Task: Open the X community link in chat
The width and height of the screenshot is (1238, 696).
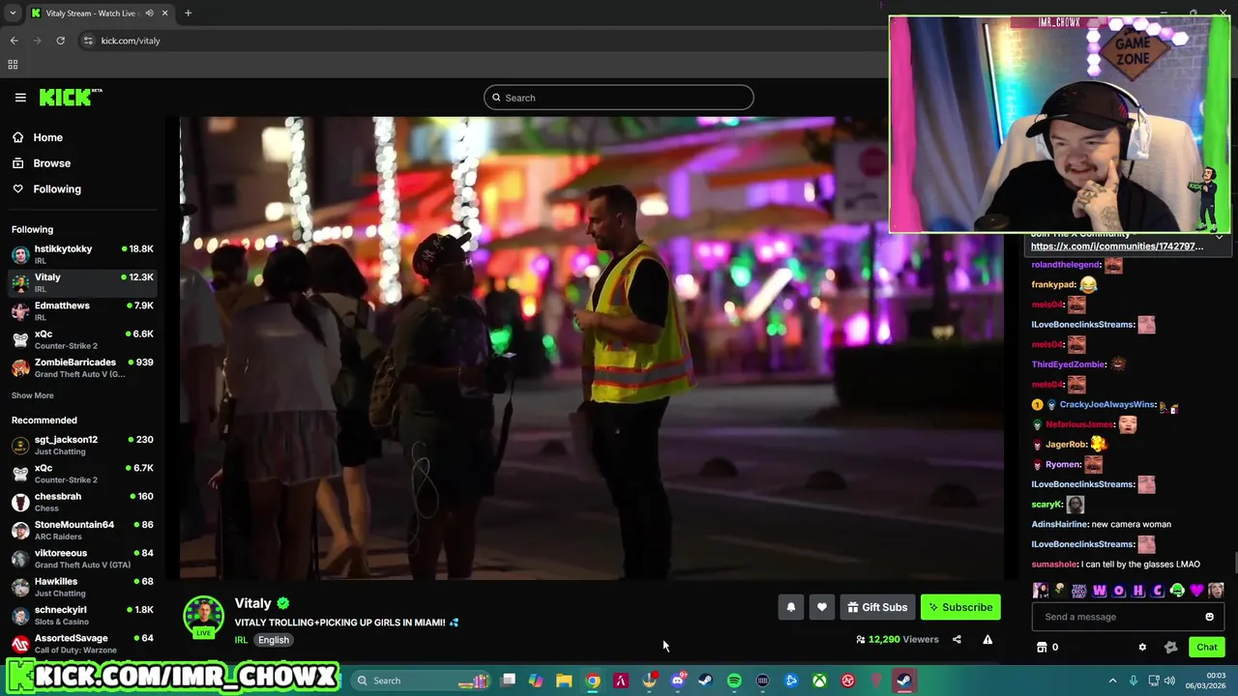Action: pos(1117,246)
